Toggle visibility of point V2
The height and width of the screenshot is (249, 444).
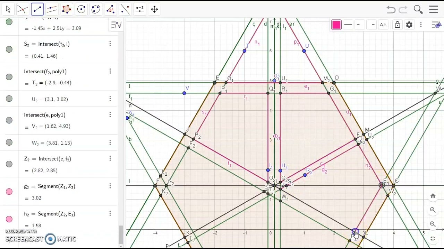[x=9, y=120]
